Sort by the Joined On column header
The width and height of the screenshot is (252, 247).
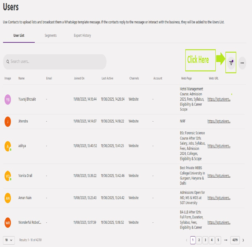point(79,79)
